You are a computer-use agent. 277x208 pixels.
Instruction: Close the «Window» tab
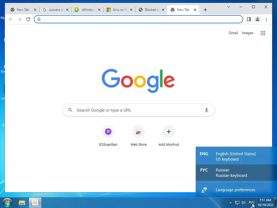coord(99,10)
